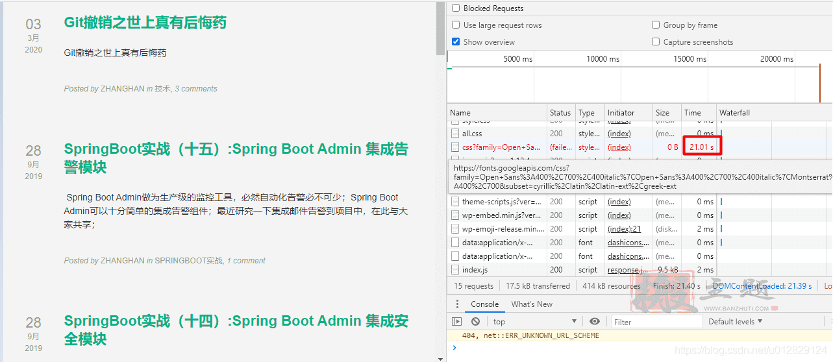Click the DOMContentLoaded: 21.39 s status text
Screen dimensions: 833x362
pos(762,286)
